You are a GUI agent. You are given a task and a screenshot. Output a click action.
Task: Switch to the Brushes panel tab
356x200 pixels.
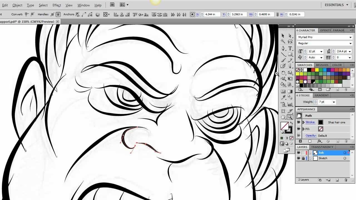click(x=322, y=65)
